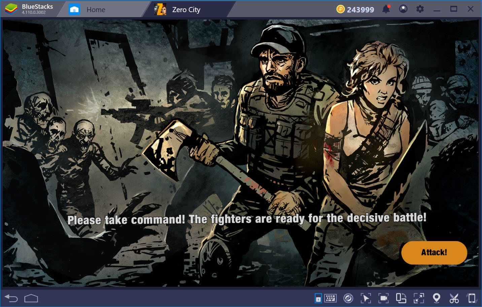Open the user account profile icon

pos(403,9)
